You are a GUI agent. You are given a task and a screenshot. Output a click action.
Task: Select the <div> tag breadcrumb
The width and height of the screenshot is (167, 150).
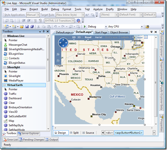pyautogui.click(x=109, y=133)
